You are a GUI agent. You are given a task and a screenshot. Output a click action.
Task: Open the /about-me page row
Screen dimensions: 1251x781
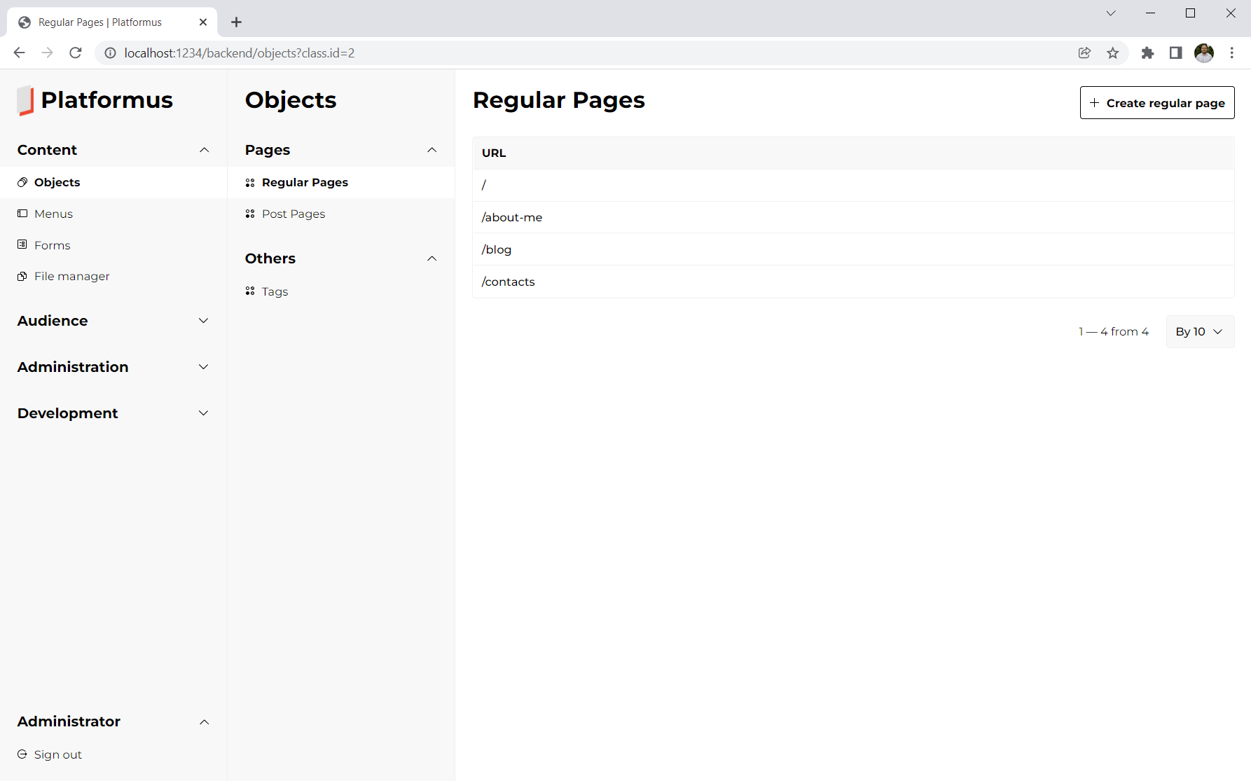click(853, 217)
